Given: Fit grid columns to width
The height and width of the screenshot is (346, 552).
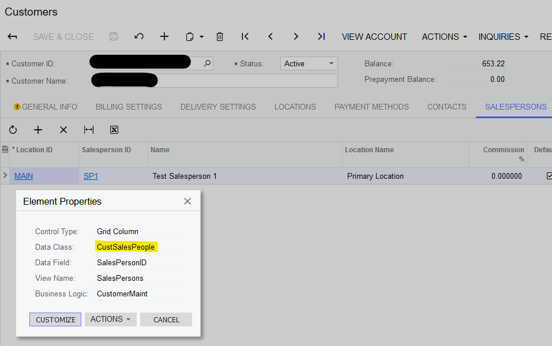Looking at the screenshot, I should click(x=89, y=130).
